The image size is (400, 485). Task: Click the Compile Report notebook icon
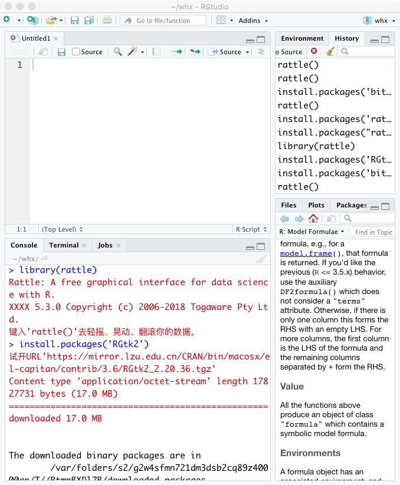(156, 52)
